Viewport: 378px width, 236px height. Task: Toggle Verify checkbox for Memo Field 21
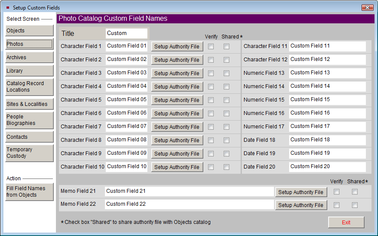(x=336, y=192)
